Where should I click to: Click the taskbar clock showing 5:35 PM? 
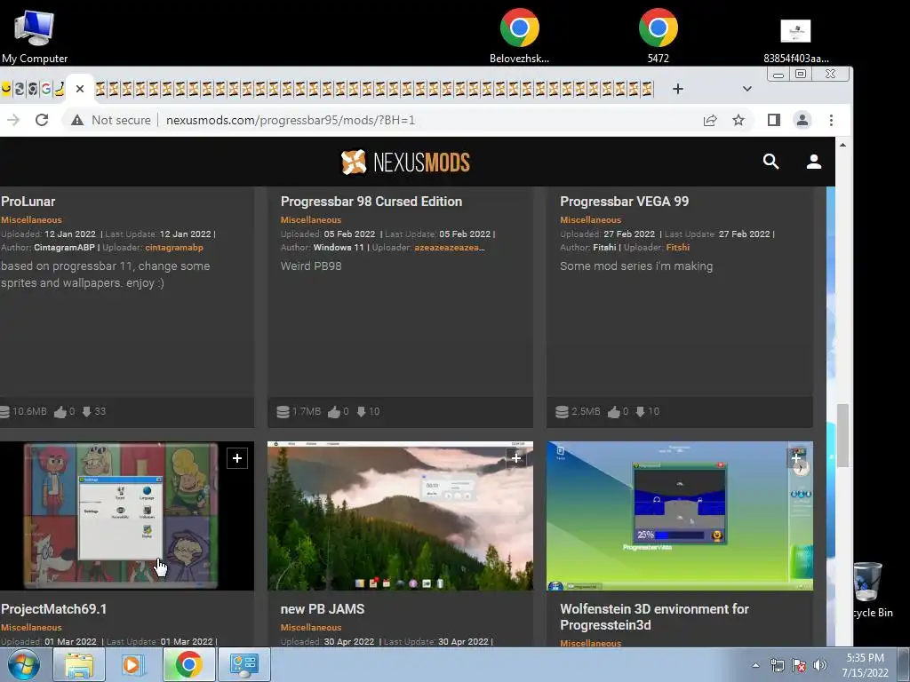pyautogui.click(x=866, y=665)
